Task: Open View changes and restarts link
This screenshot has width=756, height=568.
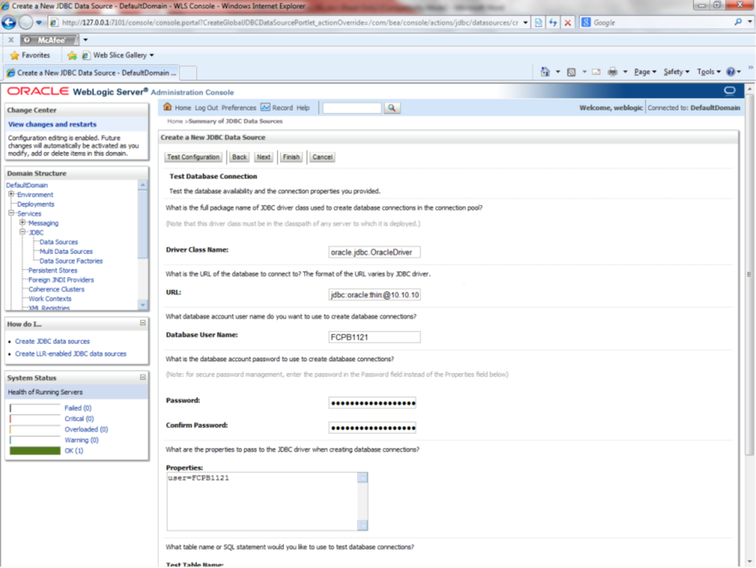Action: click(x=52, y=125)
